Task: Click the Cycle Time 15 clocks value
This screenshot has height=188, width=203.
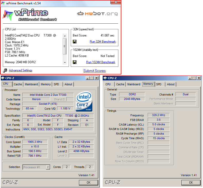Action: point(158,138)
